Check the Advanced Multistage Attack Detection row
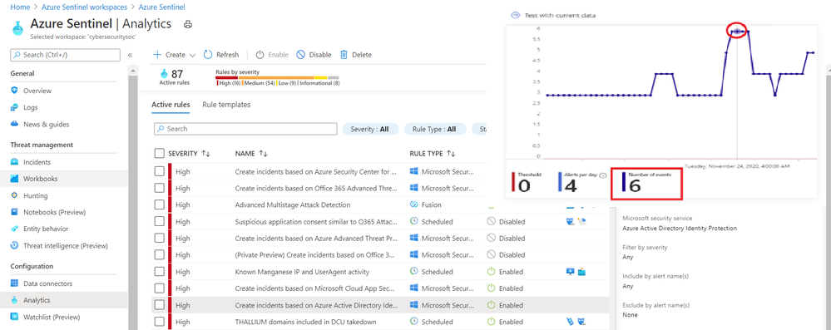Image resolution: width=831 pixels, height=330 pixels. [x=159, y=204]
